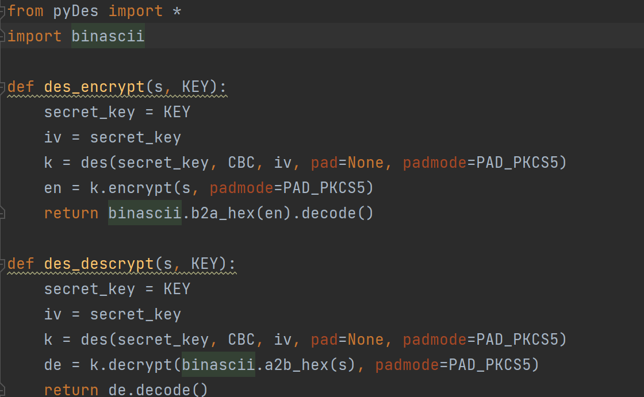The width and height of the screenshot is (644, 397).
Task: Click the 'de' variable in 'de = k.decrypt'
Action: (52, 365)
